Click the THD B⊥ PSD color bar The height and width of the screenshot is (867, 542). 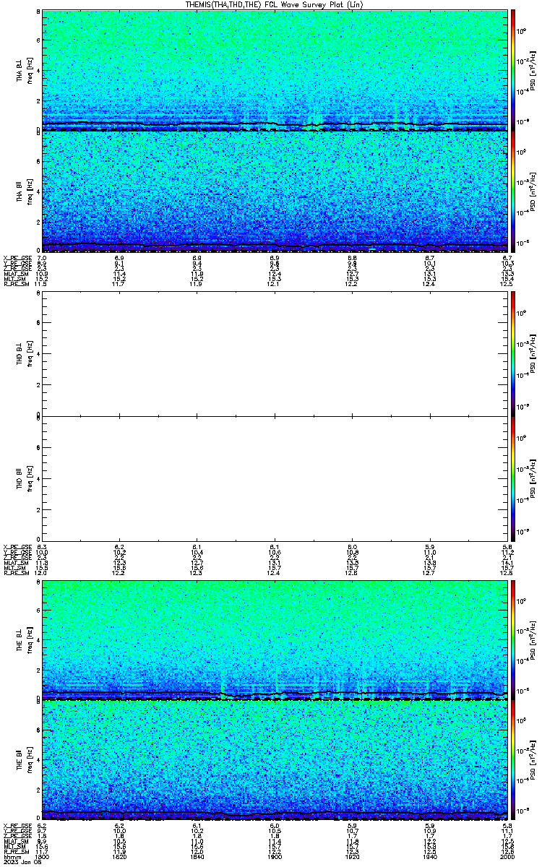514,355
